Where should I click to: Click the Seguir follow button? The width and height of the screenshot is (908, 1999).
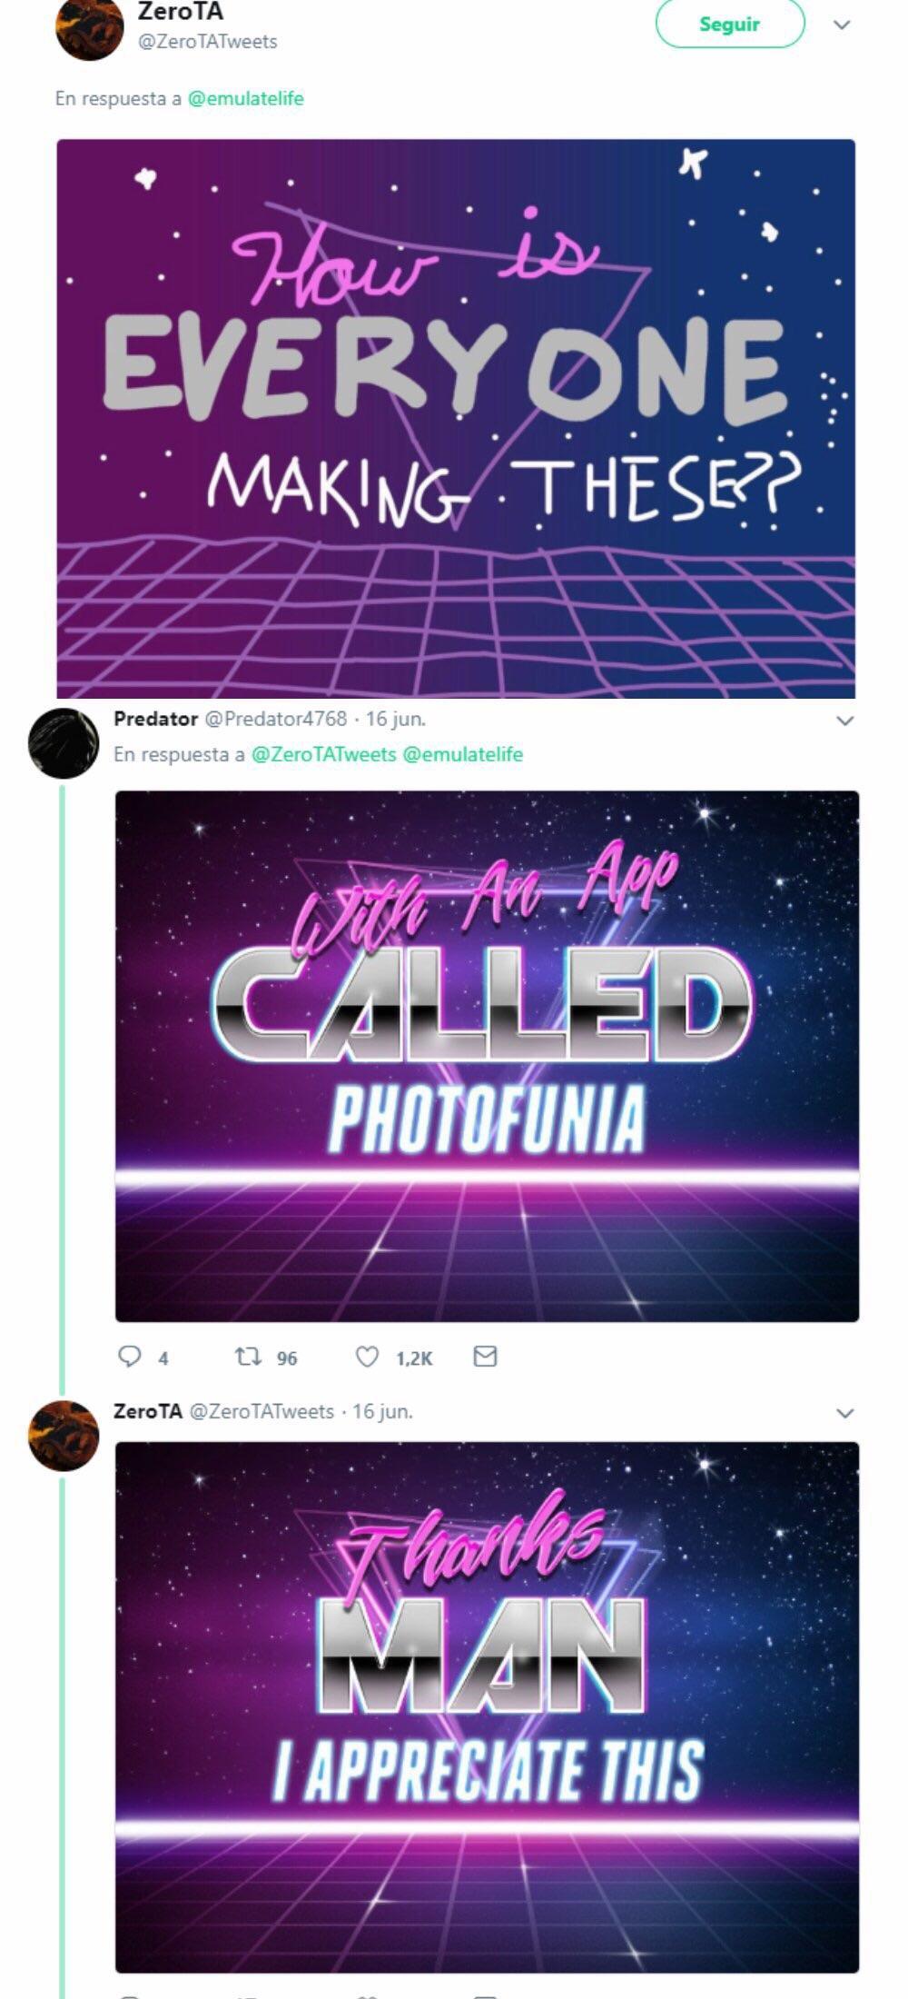tap(729, 25)
